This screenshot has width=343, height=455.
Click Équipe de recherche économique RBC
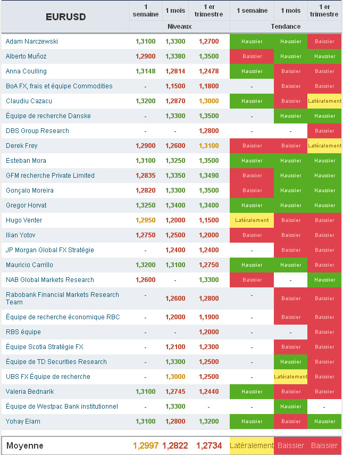(63, 317)
